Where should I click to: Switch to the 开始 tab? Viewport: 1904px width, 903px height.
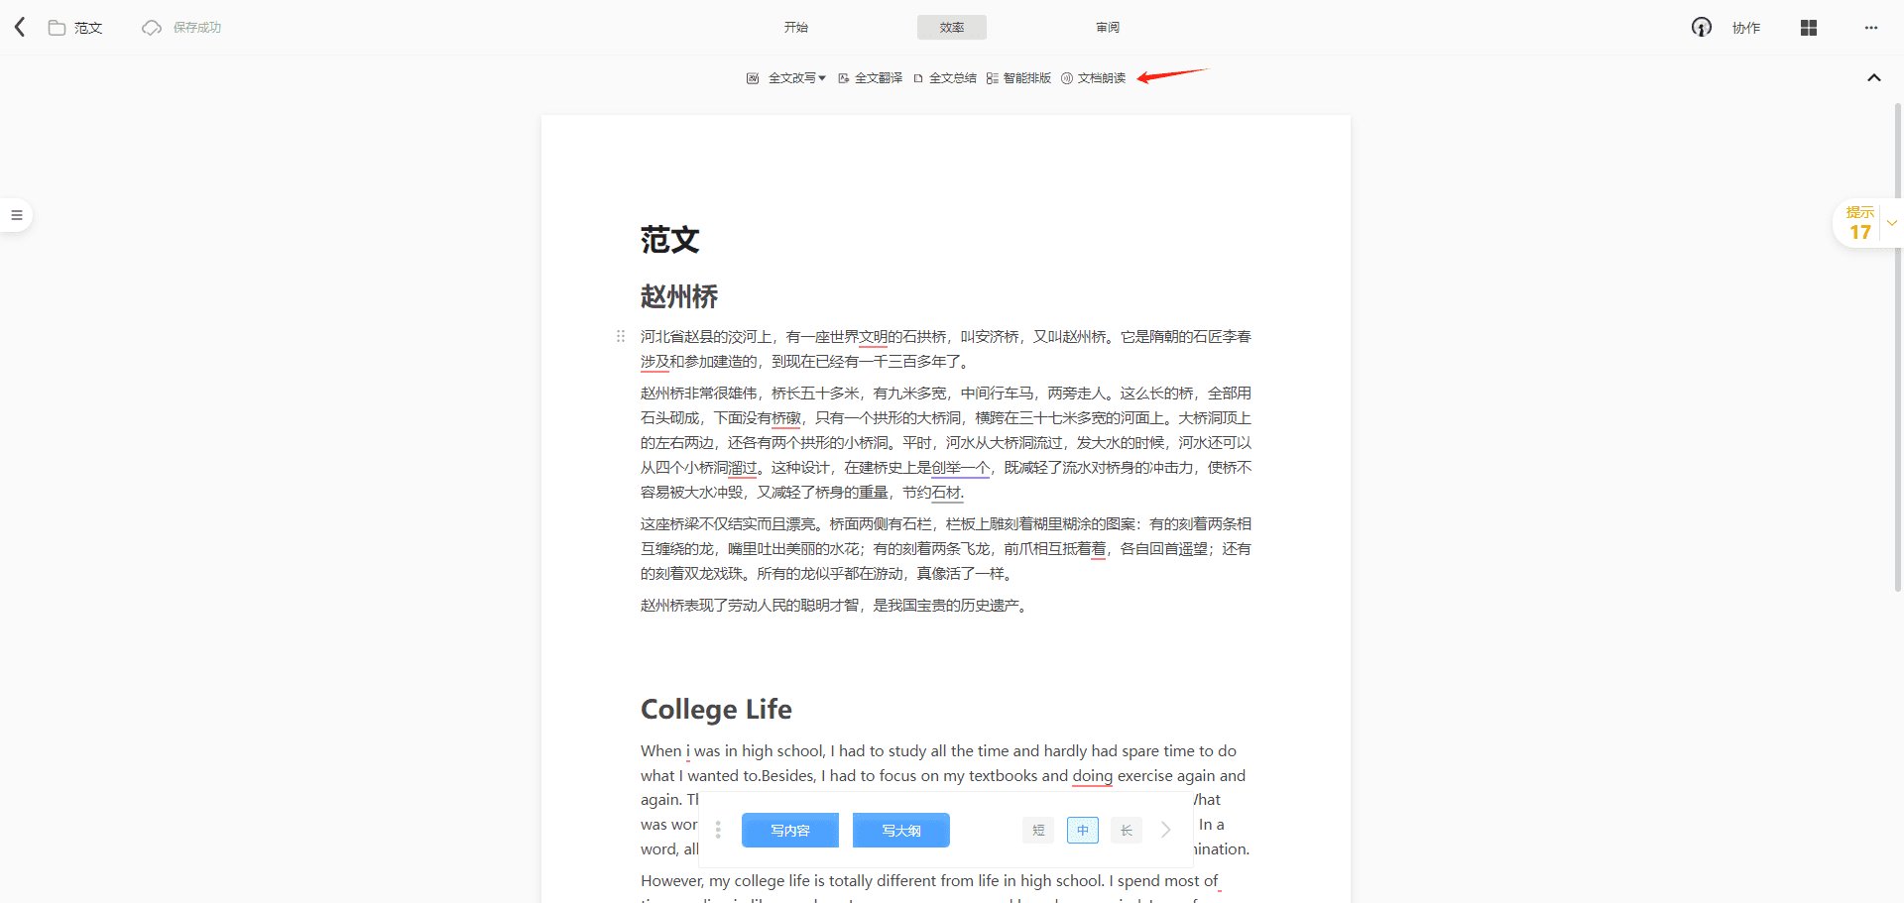point(795,28)
